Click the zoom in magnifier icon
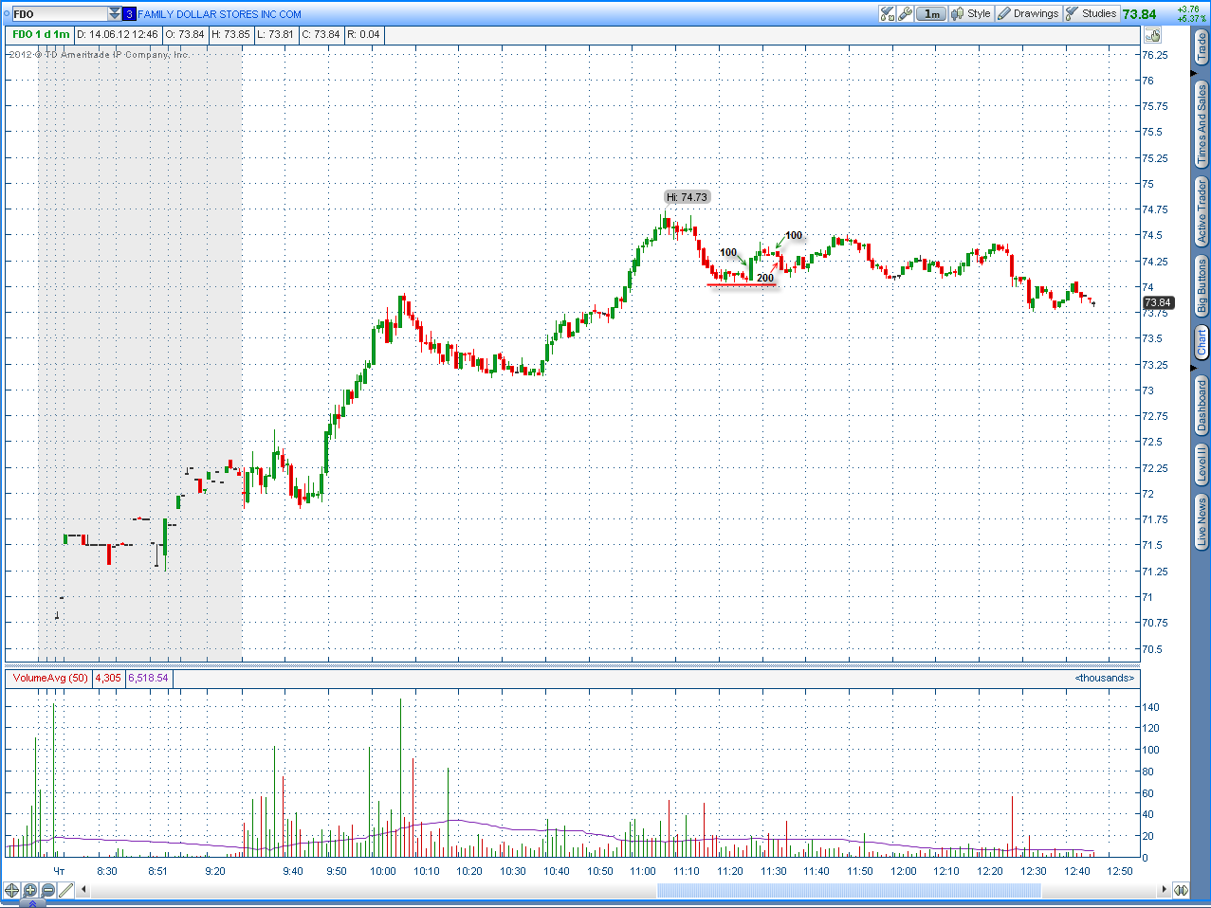The width and height of the screenshot is (1211, 908). tap(29, 890)
